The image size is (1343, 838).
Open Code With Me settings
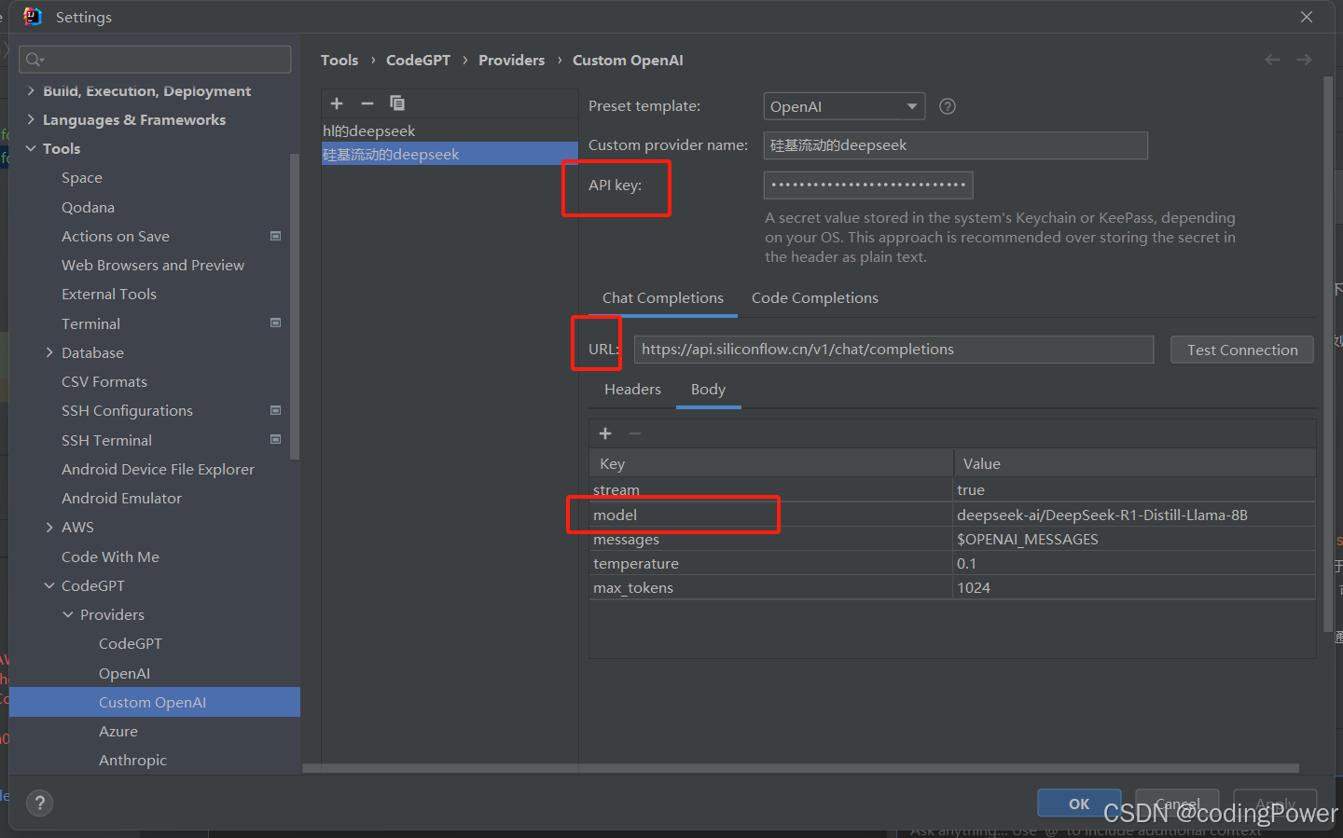point(110,556)
